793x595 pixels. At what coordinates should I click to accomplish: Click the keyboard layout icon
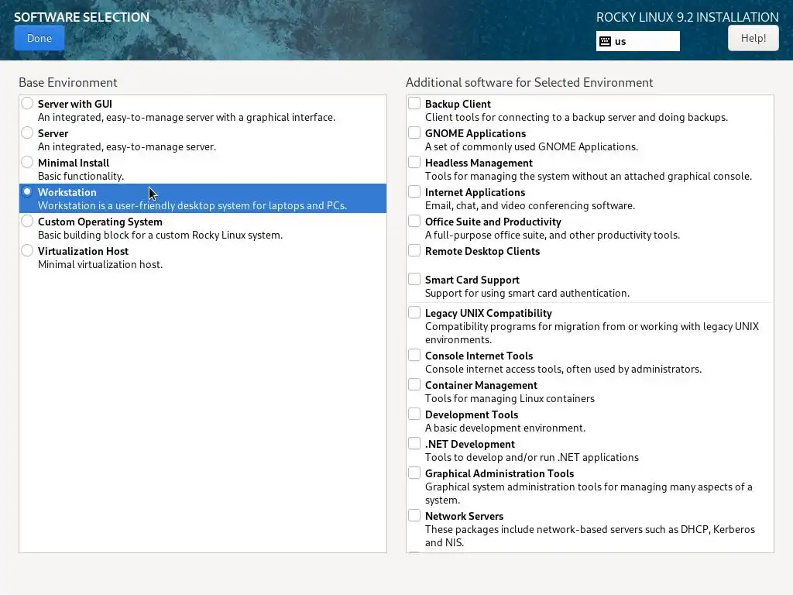click(x=605, y=42)
